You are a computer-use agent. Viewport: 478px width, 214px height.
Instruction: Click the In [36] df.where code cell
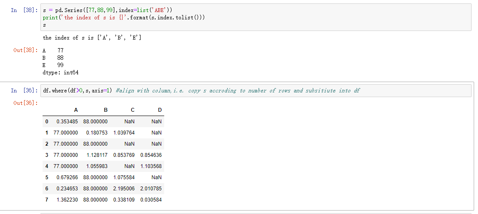click(256, 91)
